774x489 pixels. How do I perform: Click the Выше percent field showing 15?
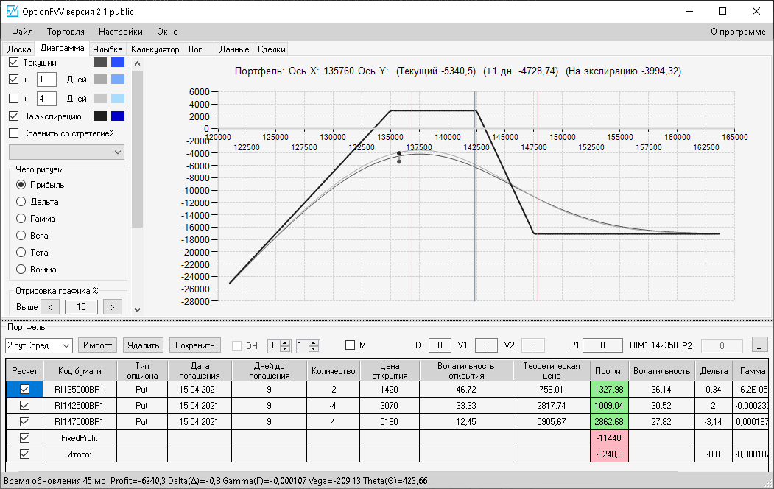(x=82, y=307)
